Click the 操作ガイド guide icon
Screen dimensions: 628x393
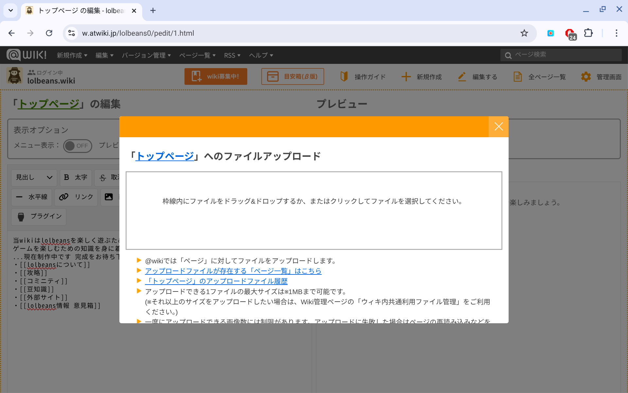pyautogui.click(x=344, y=77)
